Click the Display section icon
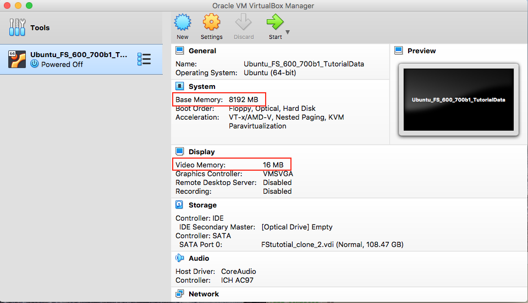528x303 pixels. (180, 151)
